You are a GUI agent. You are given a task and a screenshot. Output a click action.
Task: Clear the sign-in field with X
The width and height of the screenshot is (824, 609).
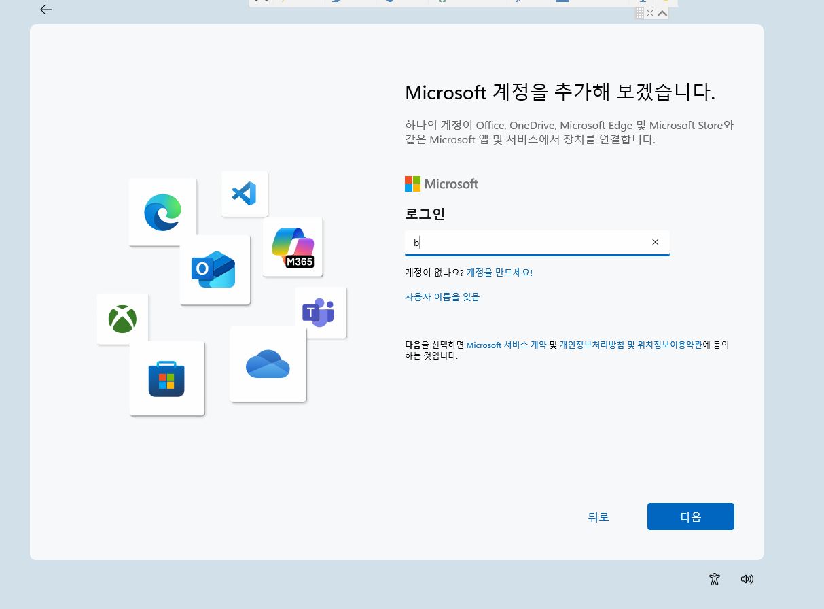656,242
